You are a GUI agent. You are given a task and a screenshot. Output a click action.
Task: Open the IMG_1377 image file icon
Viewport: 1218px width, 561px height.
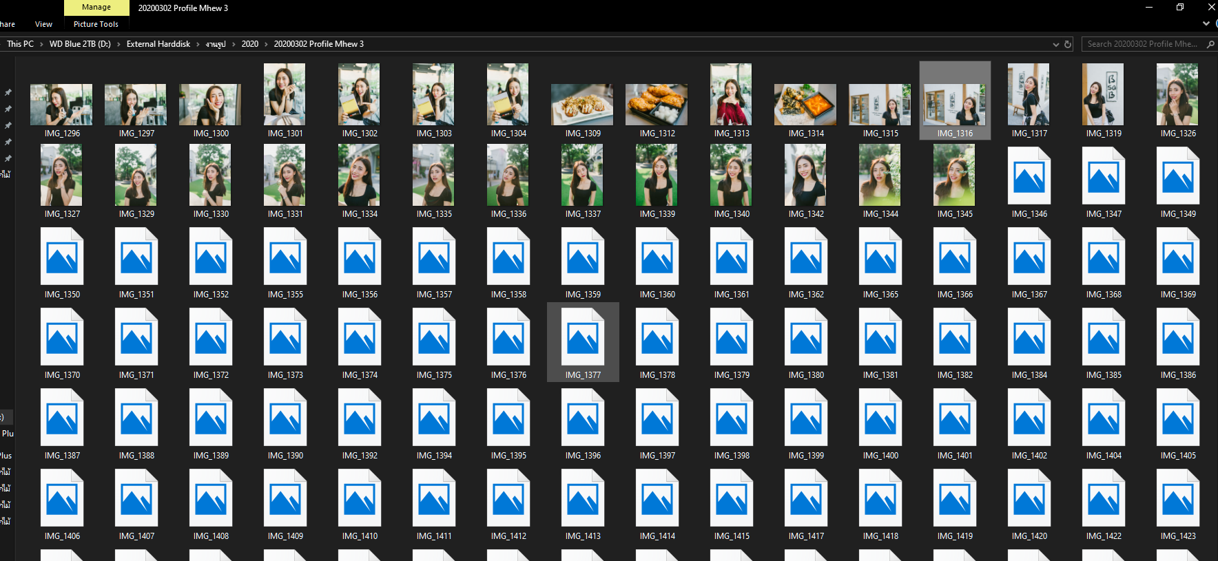[x=583, y=337]
